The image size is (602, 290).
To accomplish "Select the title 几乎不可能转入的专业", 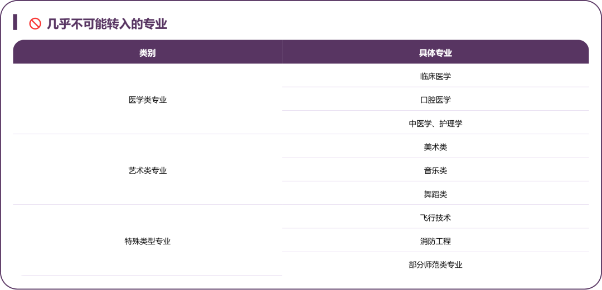I will pos(107,23).
